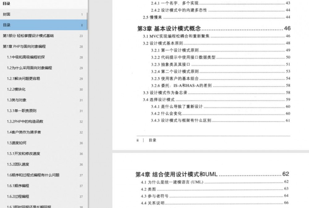Image resolution: width=309 pixels, height=208 pixels.
Task: Select 第1部分 轻松掌握设计模式基础 bookmark
Action: (29, 36)
